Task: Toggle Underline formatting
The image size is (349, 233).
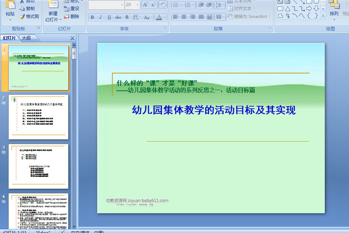Action: tap(109, 17)
